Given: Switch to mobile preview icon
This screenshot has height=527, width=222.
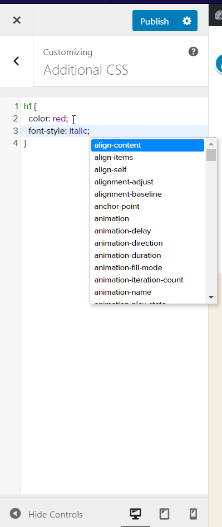Looking at the screenshot, I should [193, 514].
